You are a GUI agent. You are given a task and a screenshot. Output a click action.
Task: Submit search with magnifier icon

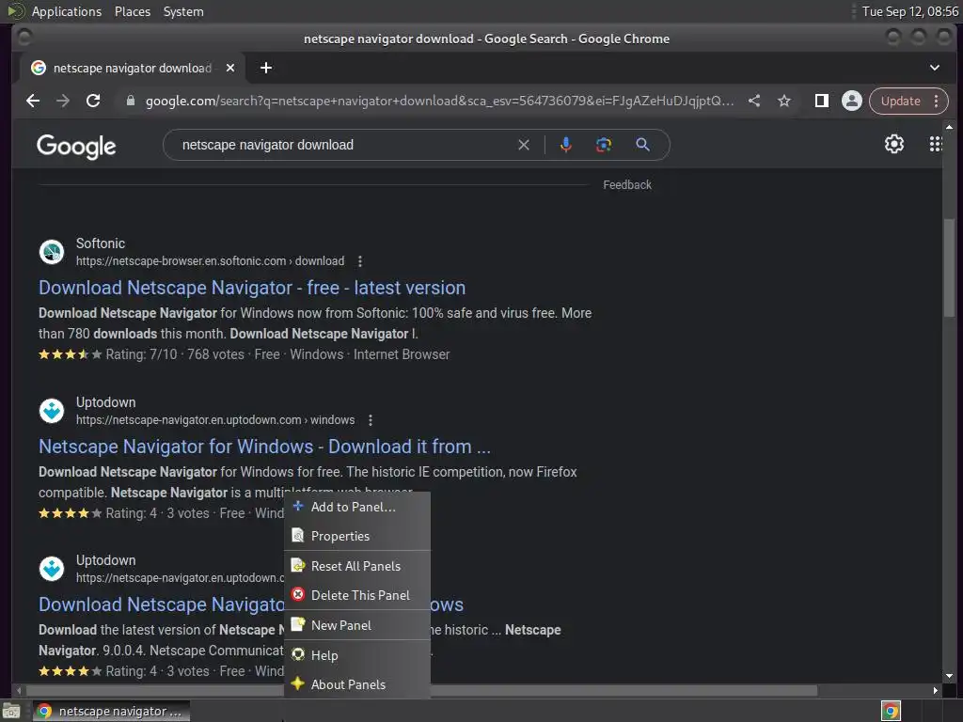642,145
